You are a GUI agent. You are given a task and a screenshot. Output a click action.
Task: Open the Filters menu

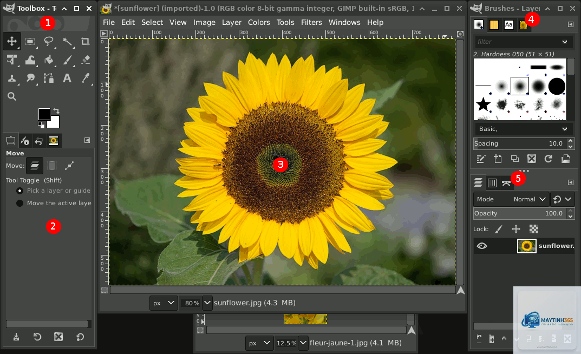(x=311, y=22)
